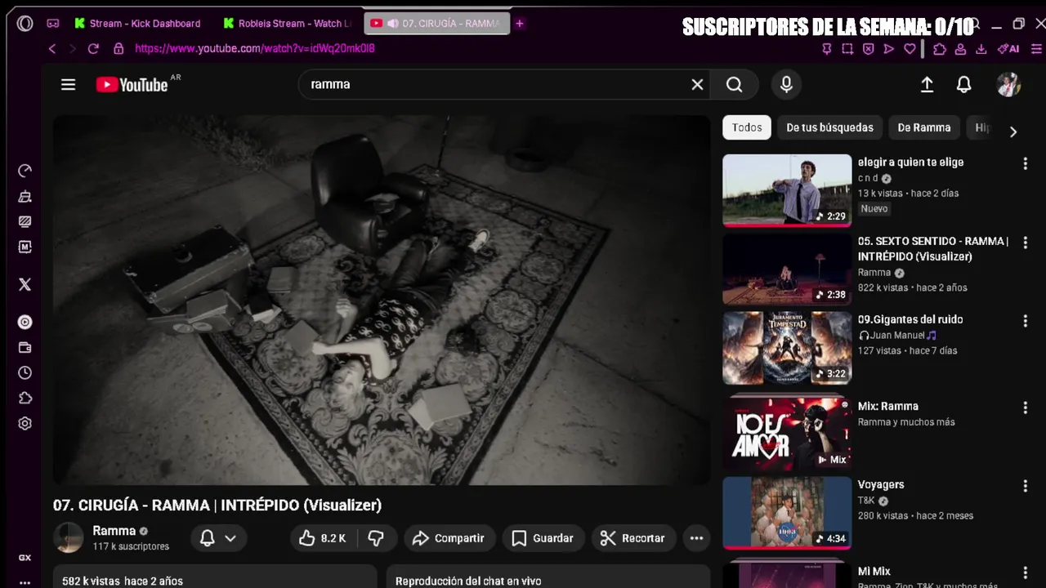Open the 'Mix: Ramma' playlist thumbnail
This screenshot has width=1046, height=588.
click(787, 434)
